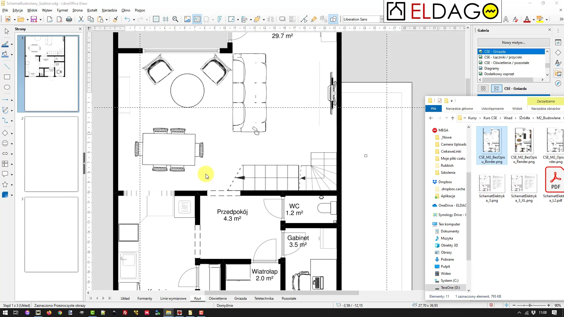Toggle the display grid toolbar icon
This screenshot has height=317, width=564.
pyautogui.click(x=156, y=19)
